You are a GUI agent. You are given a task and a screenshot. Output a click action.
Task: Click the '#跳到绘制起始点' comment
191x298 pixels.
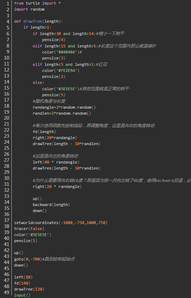pos(58,259)
